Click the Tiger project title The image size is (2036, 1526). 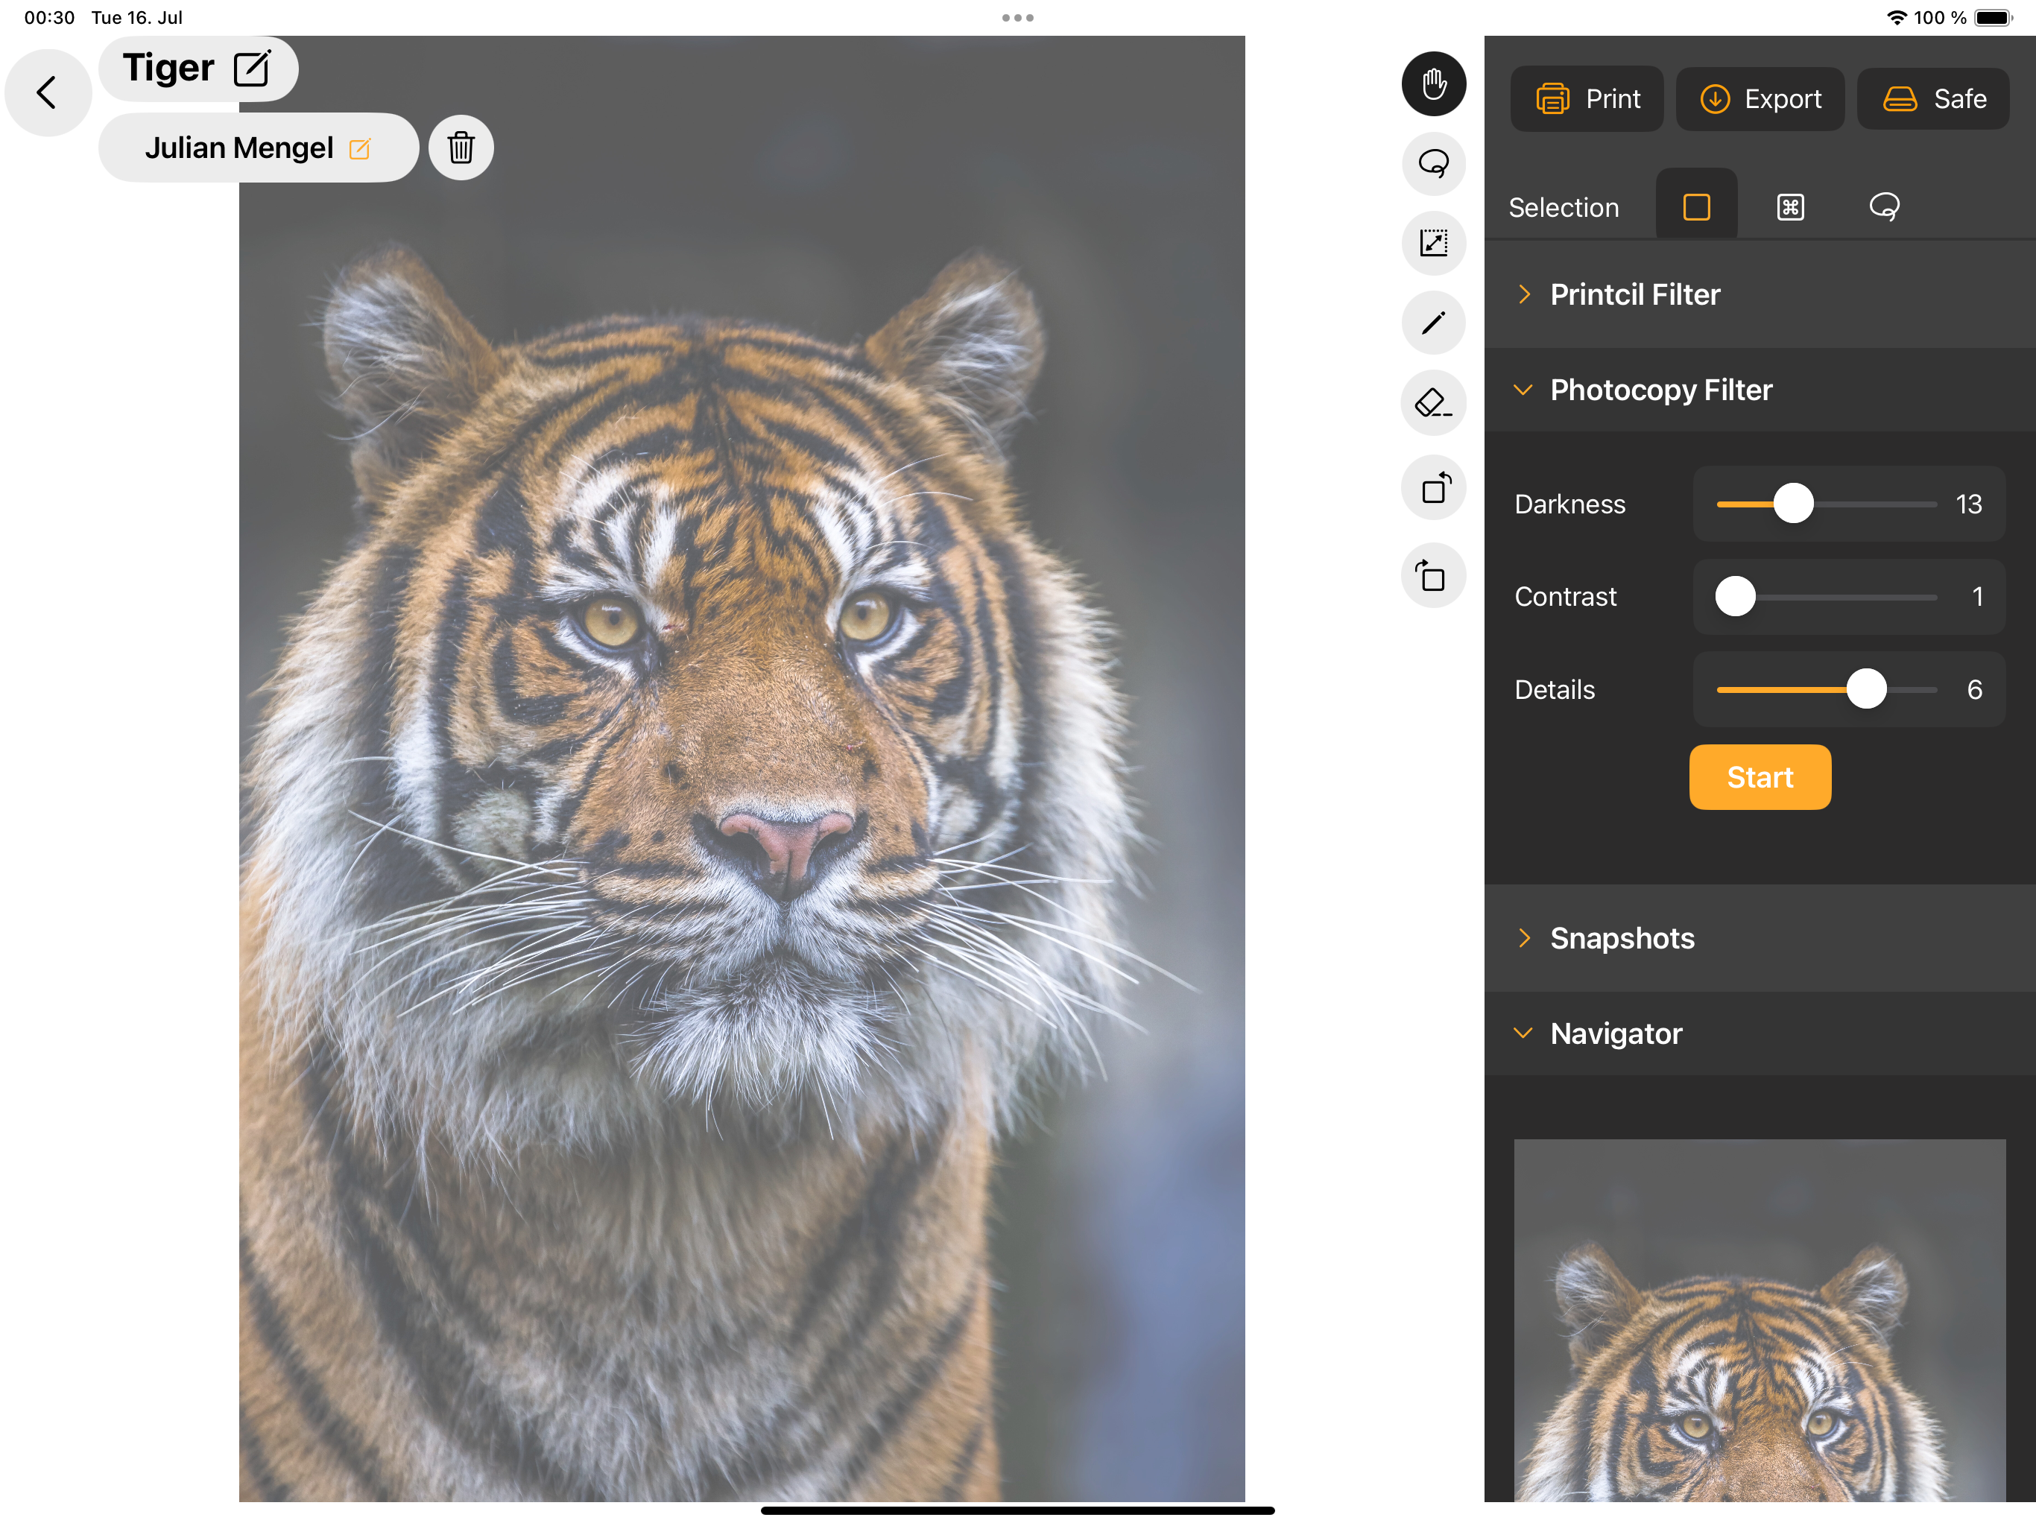pos(168,68)
